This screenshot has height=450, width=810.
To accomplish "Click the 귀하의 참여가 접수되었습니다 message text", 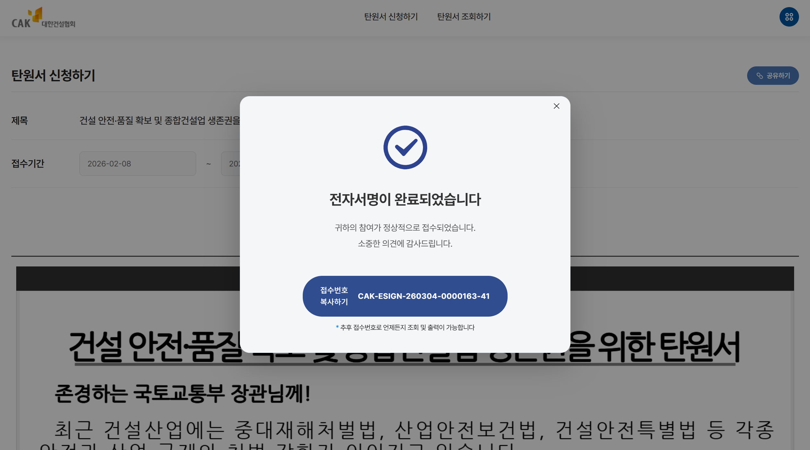I will (405, 228).
